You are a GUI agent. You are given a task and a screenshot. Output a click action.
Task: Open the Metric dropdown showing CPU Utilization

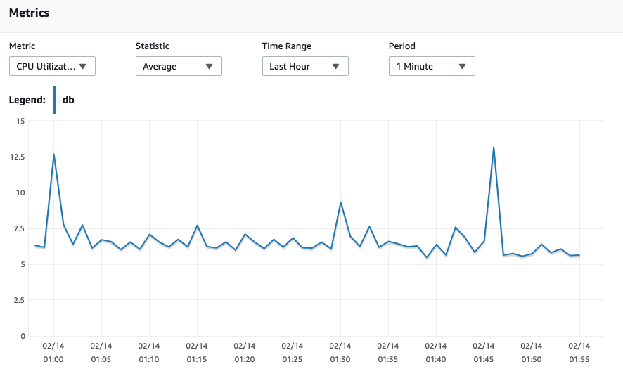[52, 66]
